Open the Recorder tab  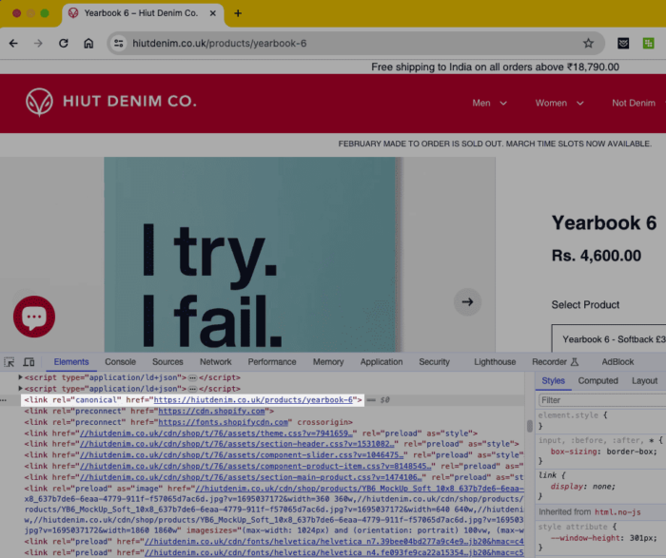point(555,362)
